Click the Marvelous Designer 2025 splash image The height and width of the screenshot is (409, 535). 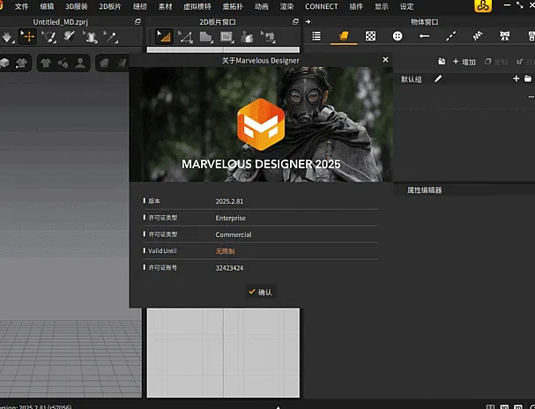(261, 124)
